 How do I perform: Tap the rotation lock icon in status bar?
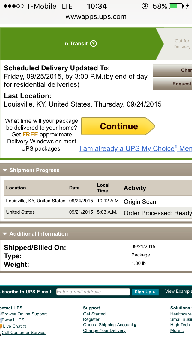[145, 6]
